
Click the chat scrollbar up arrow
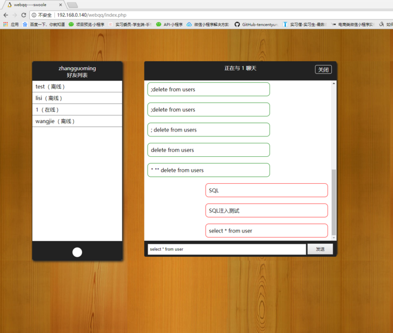click(x=333, y=83)
